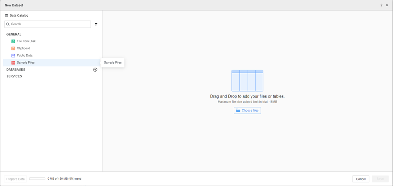The width and height of the screenshot is (393, 186).
Task: Collapse the GENERAL section
Action: click(x=14, y=34)
